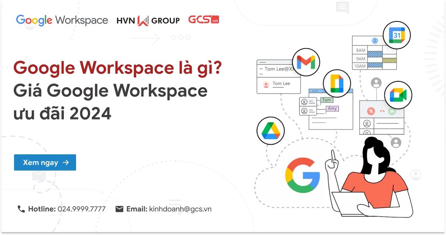Click the text ưu đãi 2024
Viewport: 446px width, 235px height.
pyautogui.click(x=62, y=114)
